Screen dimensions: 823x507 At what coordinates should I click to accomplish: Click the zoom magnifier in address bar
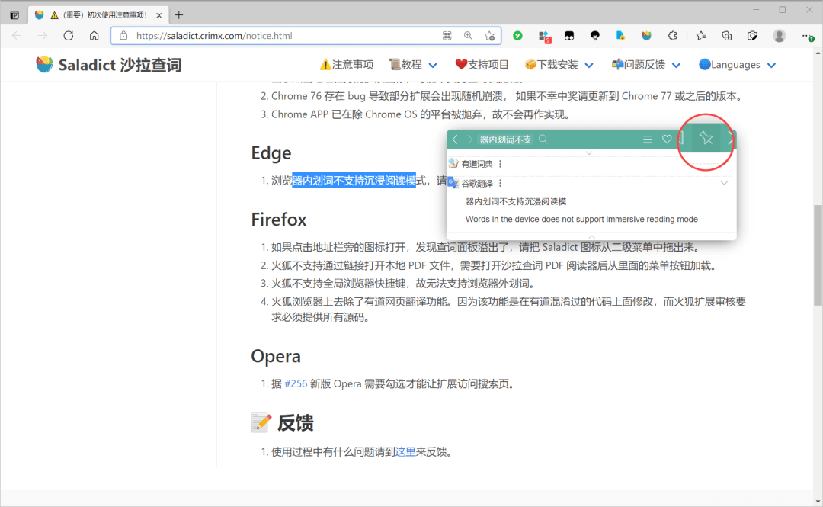468,36
